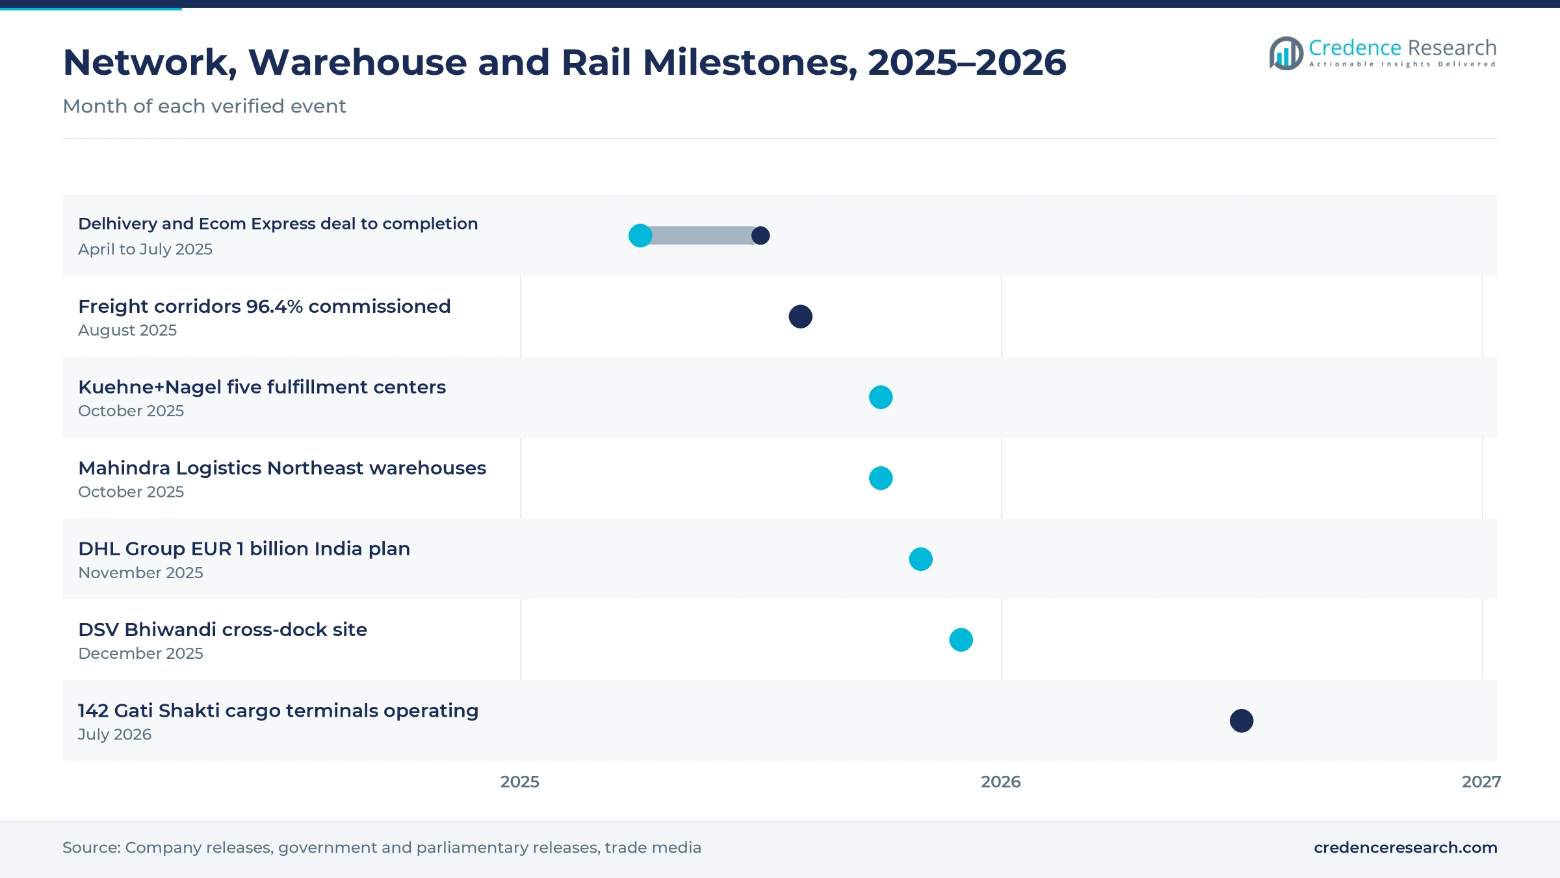Click the 'August 2025' date text
The width and height of the screenshot is (1560, 878).
point(127,330)
